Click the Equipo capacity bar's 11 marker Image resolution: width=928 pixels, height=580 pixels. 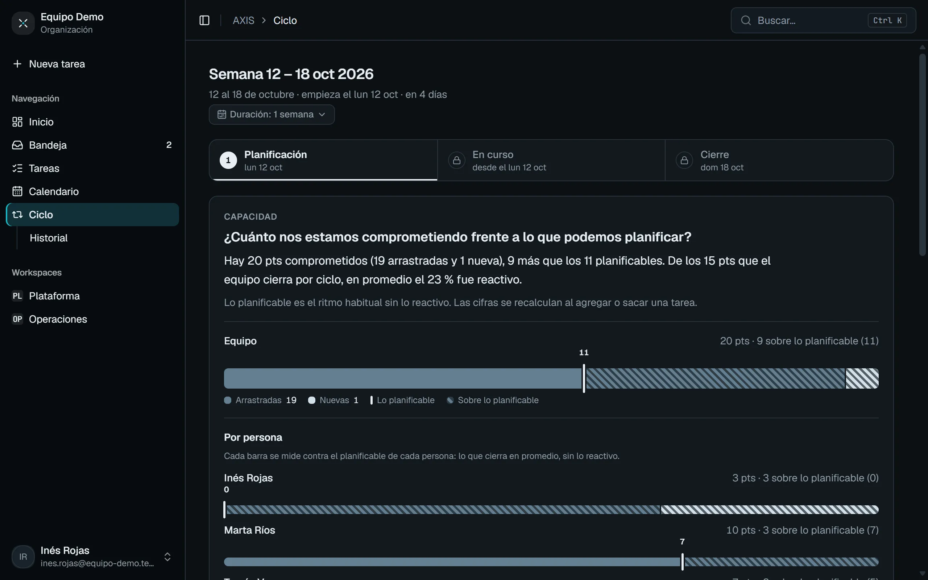click(584, 378)
